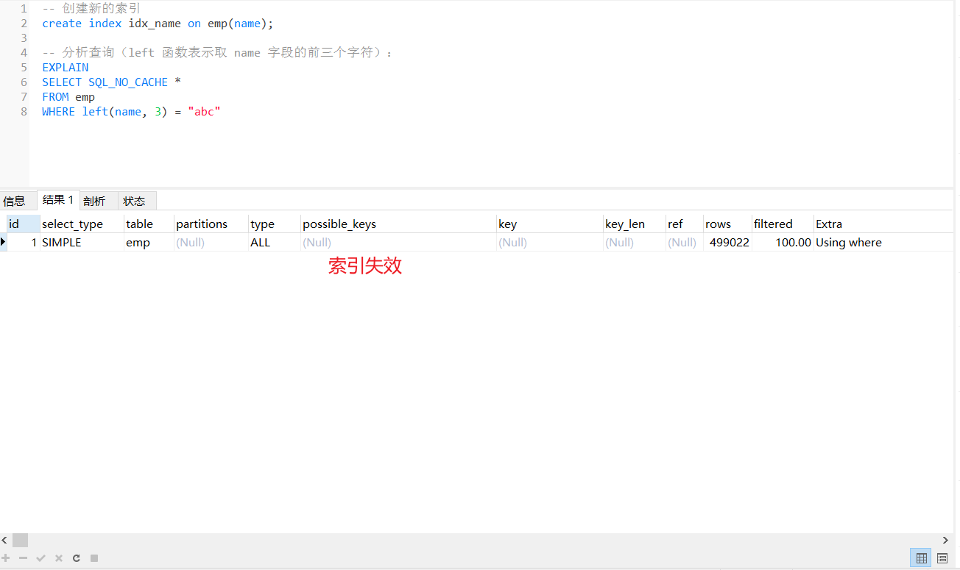Click the delete record minus icon

(24, 558)
